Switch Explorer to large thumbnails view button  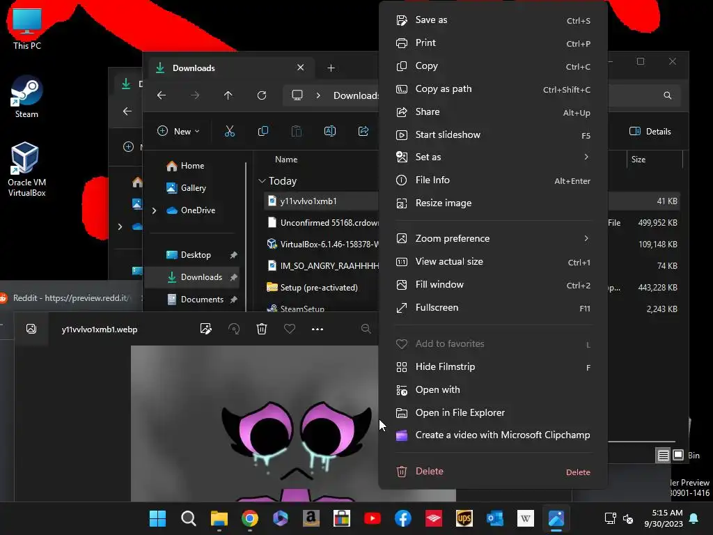(678, 455)
